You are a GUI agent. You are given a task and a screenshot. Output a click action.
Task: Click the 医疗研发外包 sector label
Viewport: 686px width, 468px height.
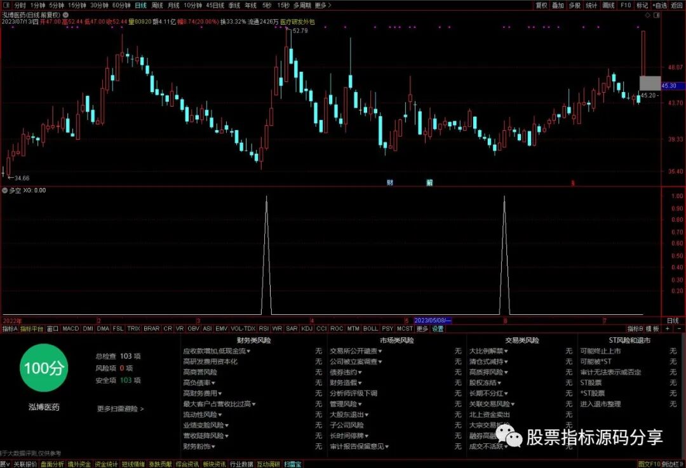(297, 22)
